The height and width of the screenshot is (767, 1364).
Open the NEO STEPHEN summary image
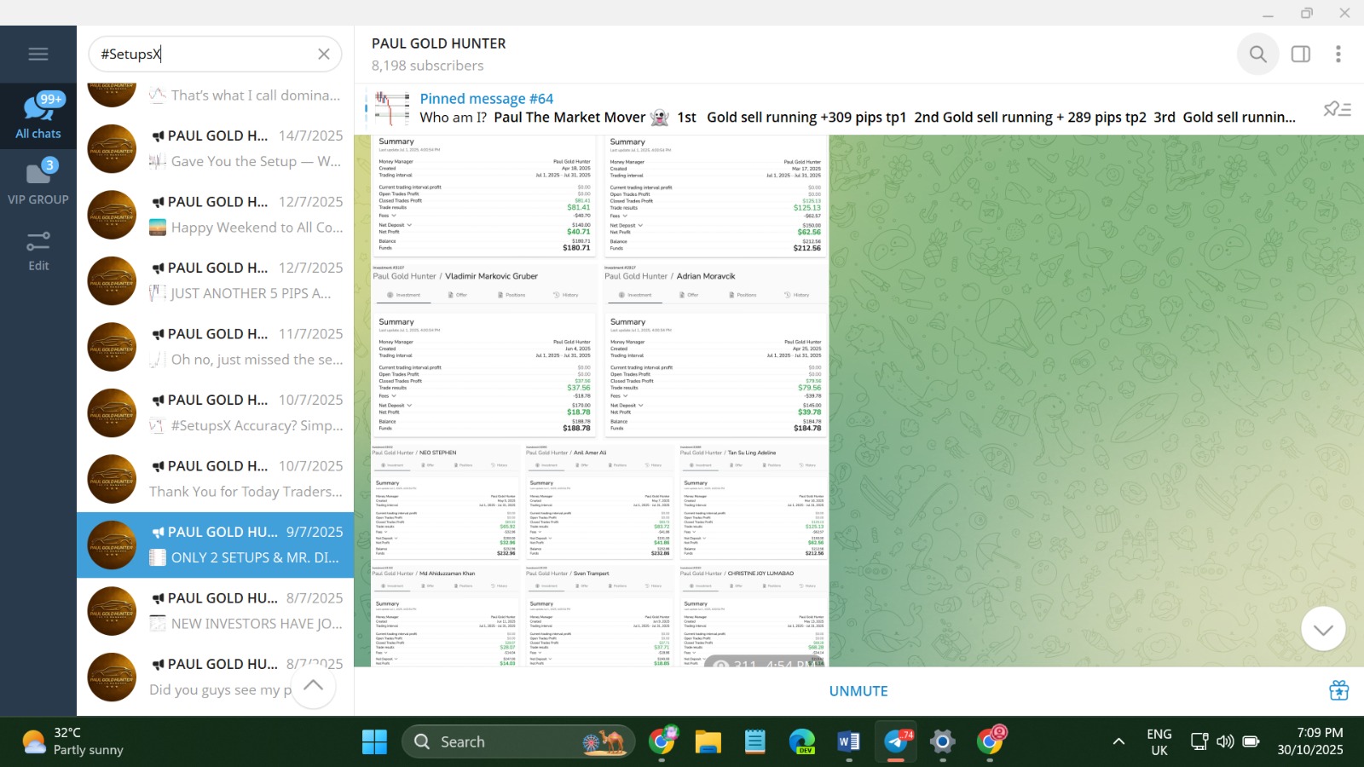445,501
